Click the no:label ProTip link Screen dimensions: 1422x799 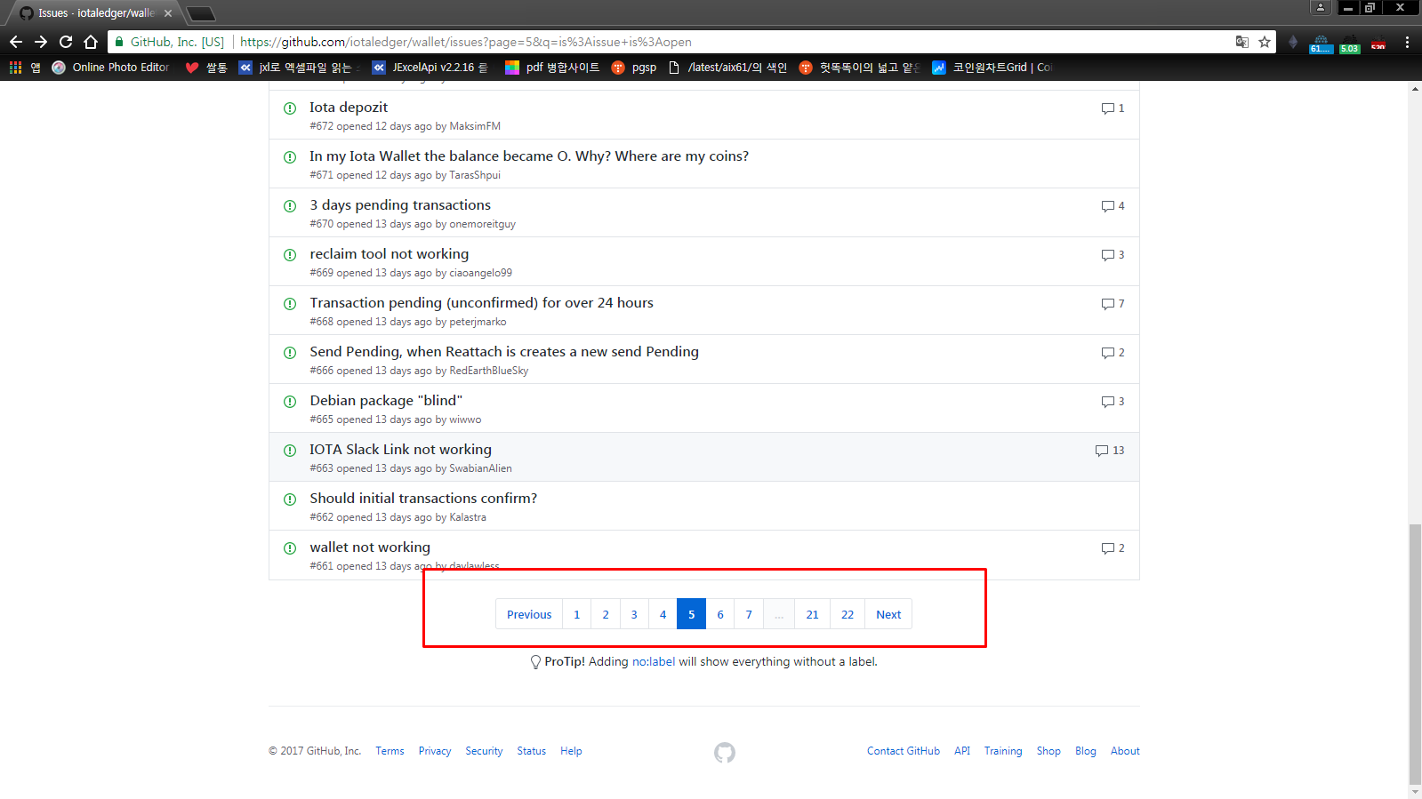654,661
